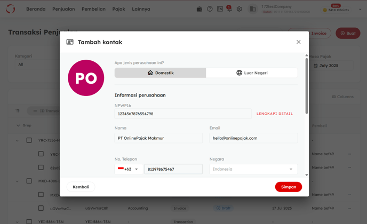Open the Pembelian menu
This screenshot has width=367, height=224.
click(x=94, y=9)
